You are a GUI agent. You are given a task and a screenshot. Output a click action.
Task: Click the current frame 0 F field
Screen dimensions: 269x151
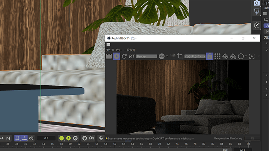[x=46, y=138]
